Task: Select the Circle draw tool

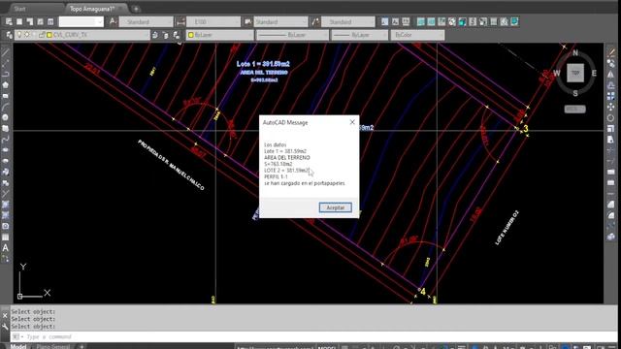Action: click(x=5, y=117)
